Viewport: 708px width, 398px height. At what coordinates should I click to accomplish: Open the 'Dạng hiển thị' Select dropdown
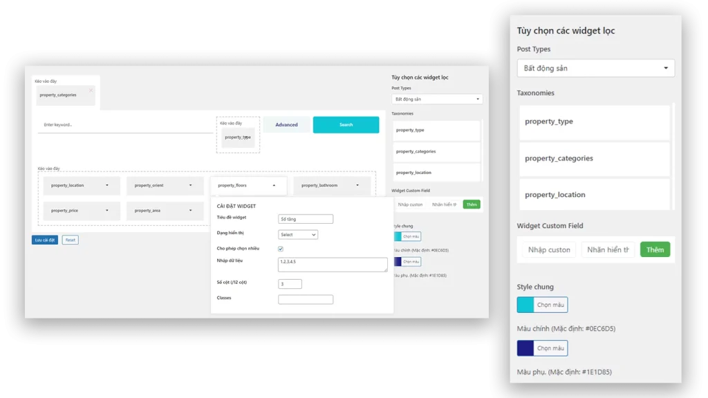[298, 235]
